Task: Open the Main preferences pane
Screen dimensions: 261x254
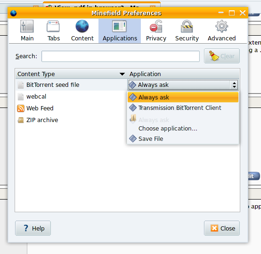Action: pos(27,31)
